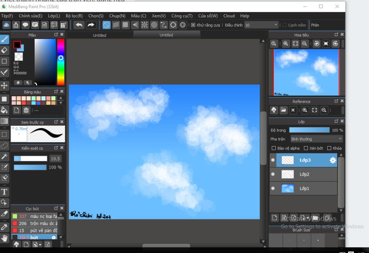This screenshot has width=369, height=253.
Task: Enable the grid snap guide
Action: [x=125, y=25]
